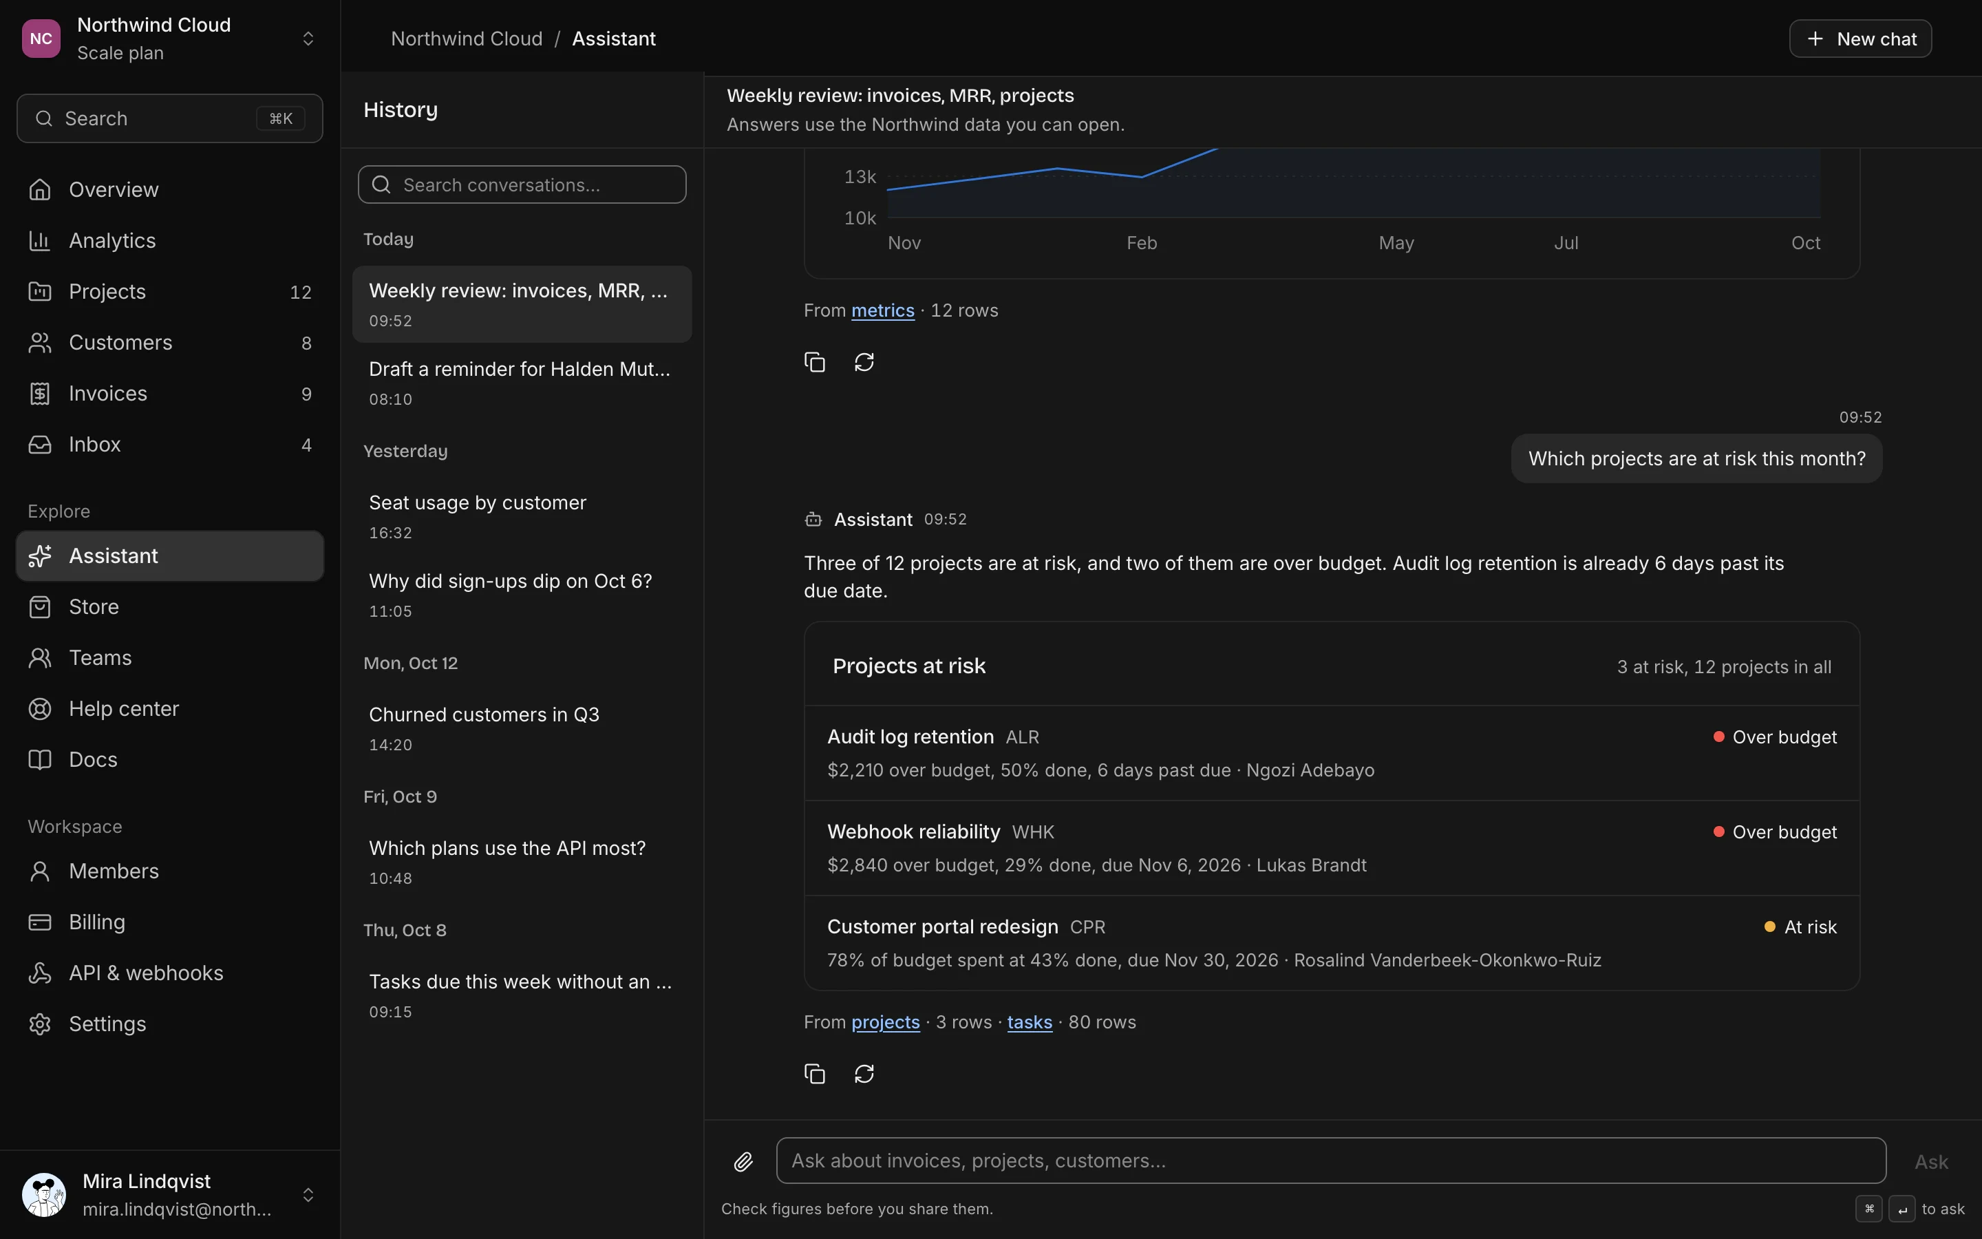Regenerate the projects at risk answer
This screenshot has width=1982, height=1239.
click(x=864, y=1072)
